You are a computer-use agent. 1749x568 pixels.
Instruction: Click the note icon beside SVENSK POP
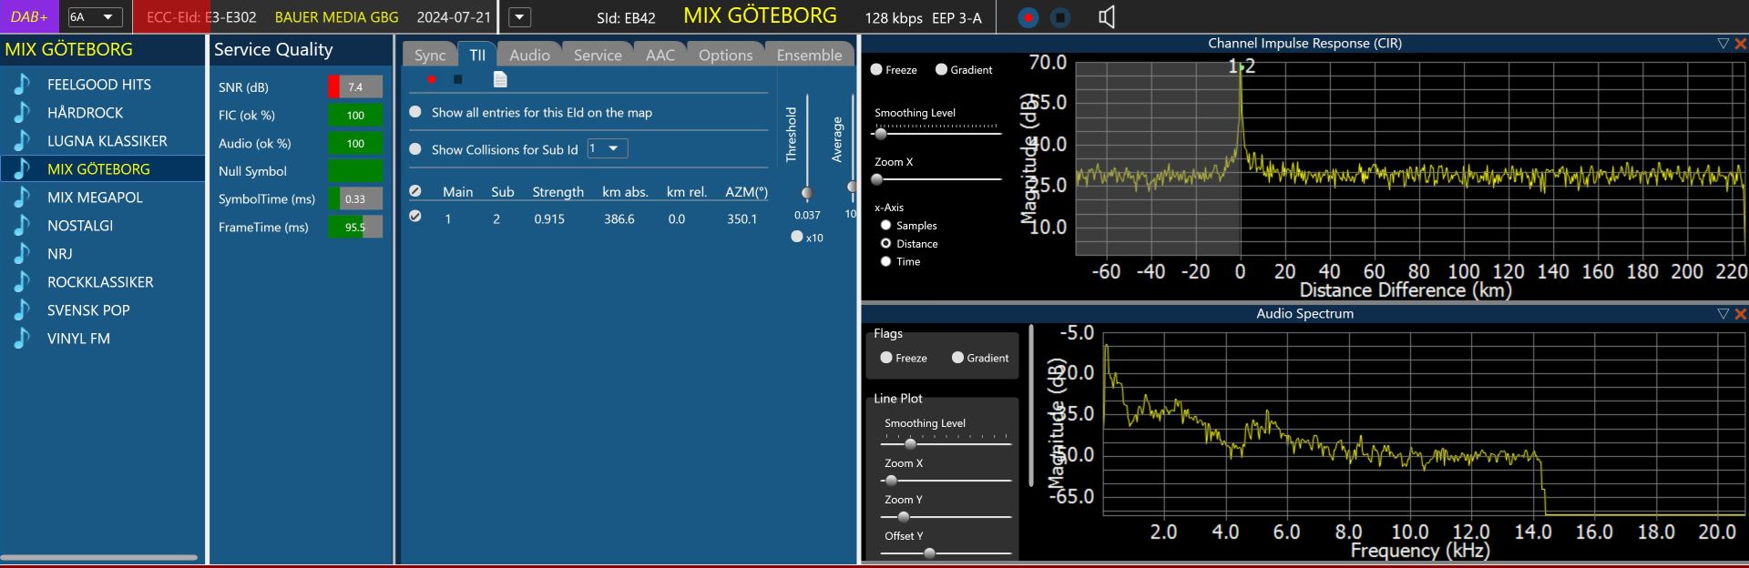coord(22,310)
